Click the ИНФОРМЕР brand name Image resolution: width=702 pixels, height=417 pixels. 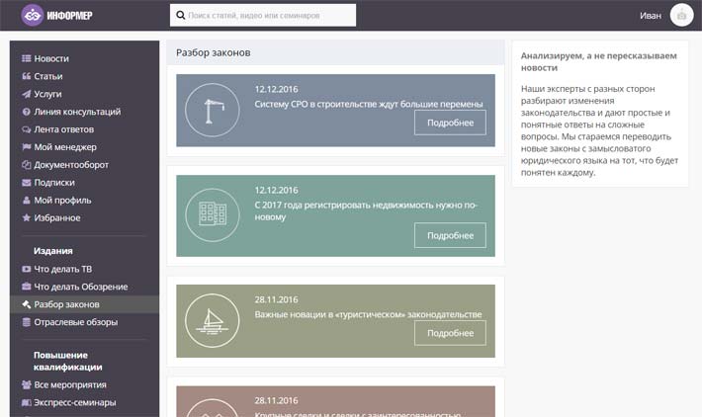click(70, 16)
